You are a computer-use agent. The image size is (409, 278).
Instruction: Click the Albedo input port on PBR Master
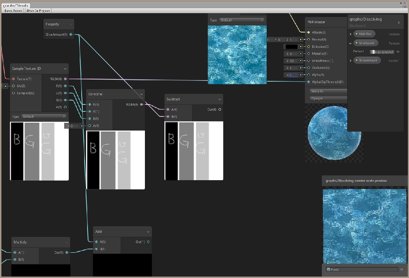tap(309, 32)
